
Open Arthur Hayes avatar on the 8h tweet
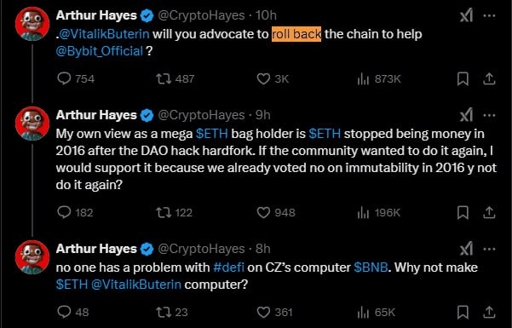[32, 257]
